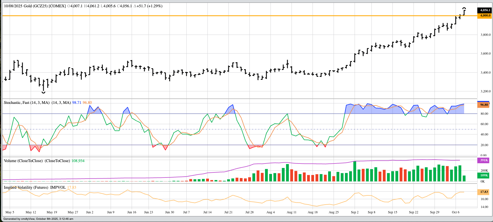Click the 'Jun 16' date label
Image resolution: width=493 pixels, height=222 pixels.
click(132, 212)
